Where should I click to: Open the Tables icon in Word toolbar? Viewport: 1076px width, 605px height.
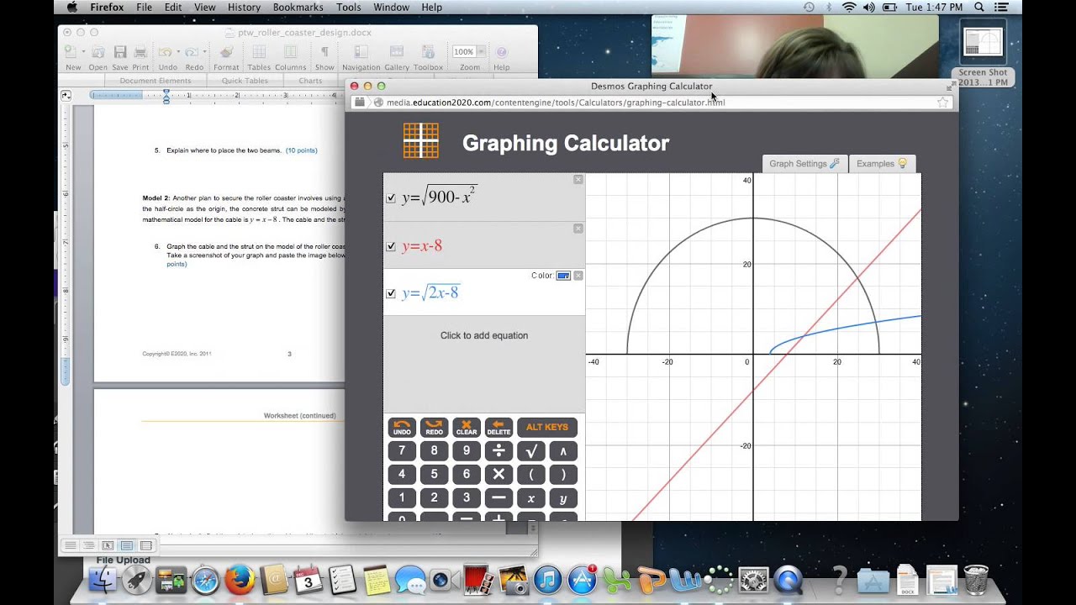258,53
